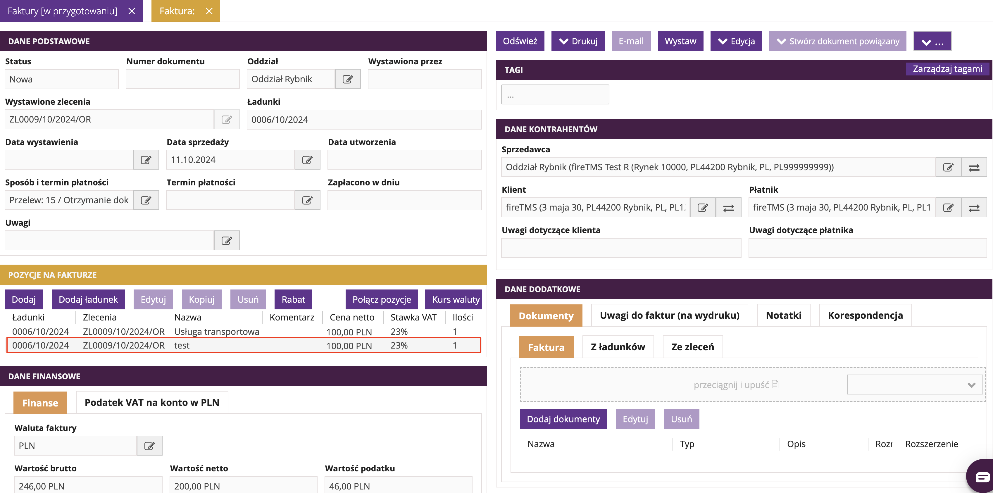Switch to Notatki tab
The height and width of the screenshot is (493, 993).
point(783,315)
